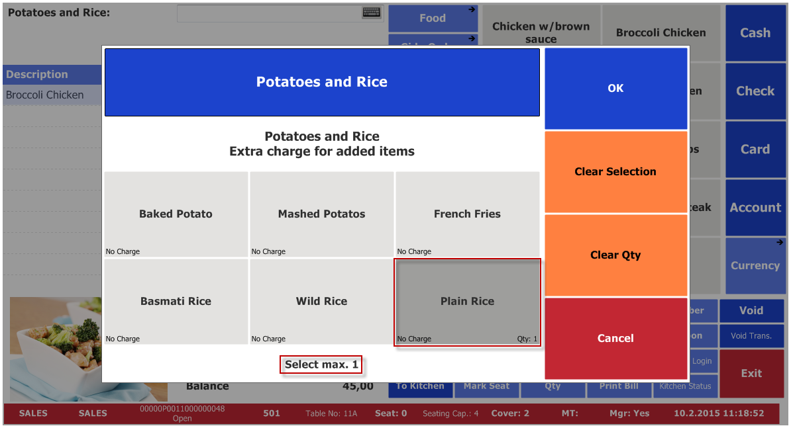Select the Mashed Potatos option
This screenshot has width=791, height=428.
coord(321,214)
